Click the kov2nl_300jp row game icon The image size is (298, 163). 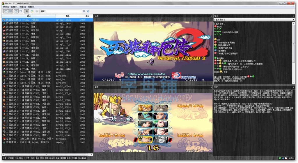[4, 128]
